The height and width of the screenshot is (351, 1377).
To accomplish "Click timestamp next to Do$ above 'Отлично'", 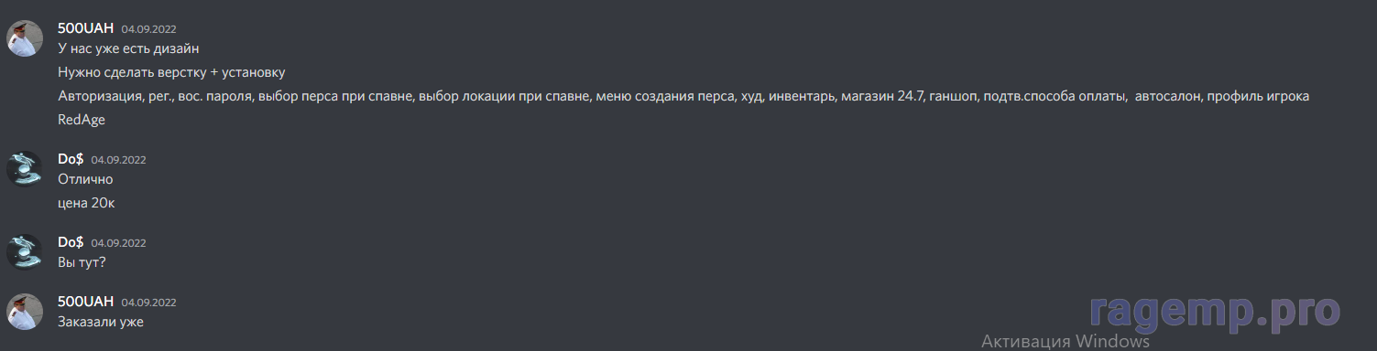I will point(118,160).
